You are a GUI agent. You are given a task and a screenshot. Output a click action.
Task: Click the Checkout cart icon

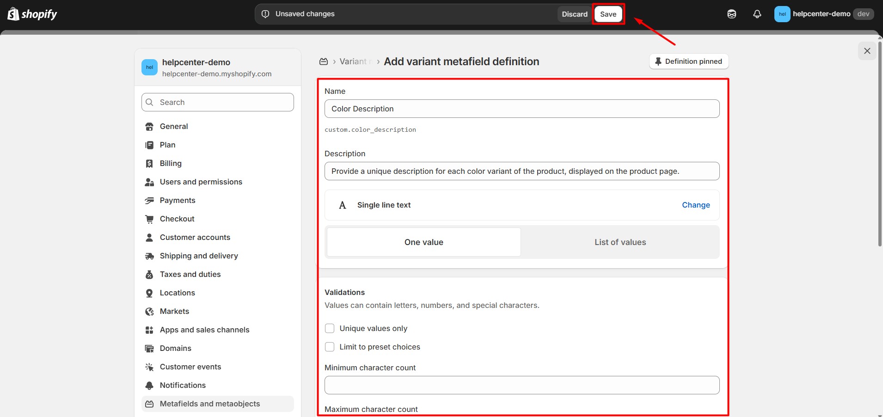(x=149, y=219)
